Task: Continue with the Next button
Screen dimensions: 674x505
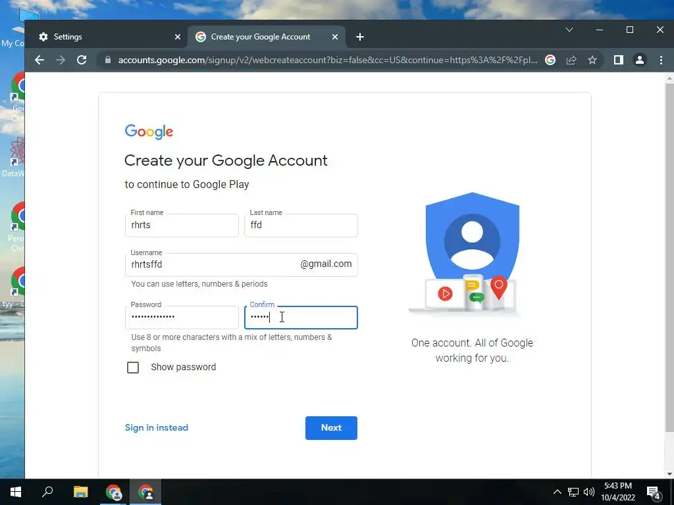Action: [x=332, y=427]
